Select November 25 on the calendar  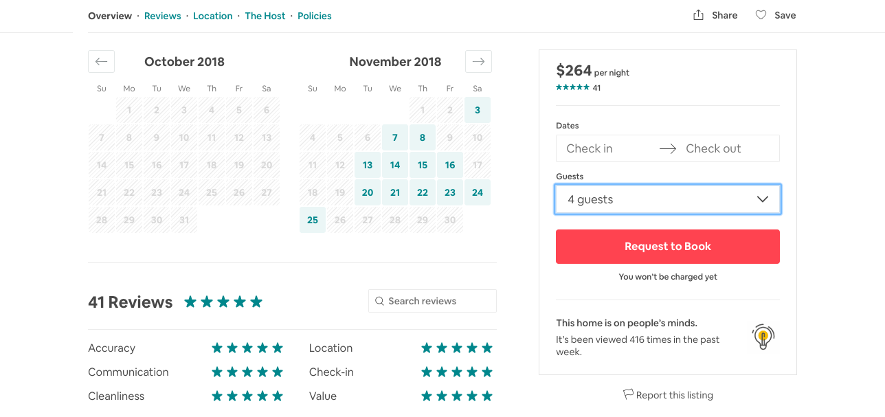[x=312, y=220]
